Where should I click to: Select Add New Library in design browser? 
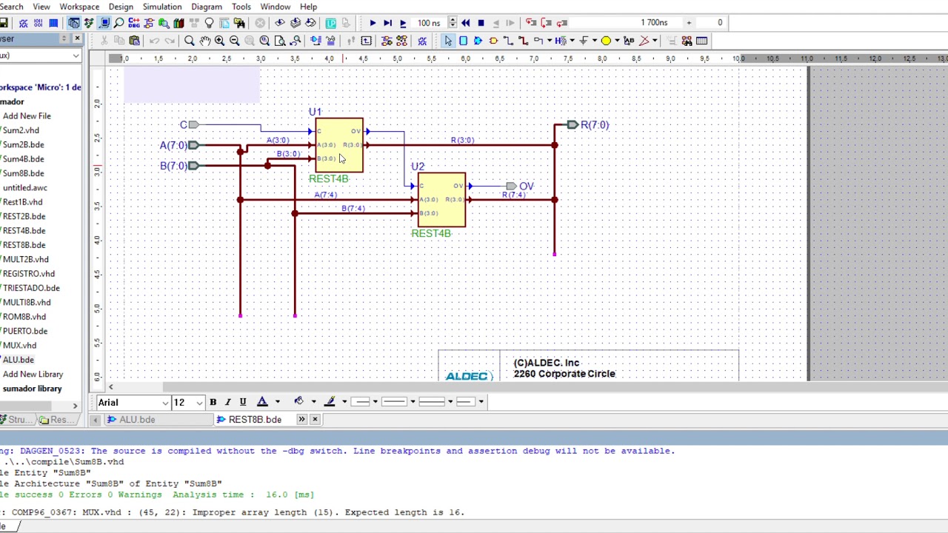point(33,375)
